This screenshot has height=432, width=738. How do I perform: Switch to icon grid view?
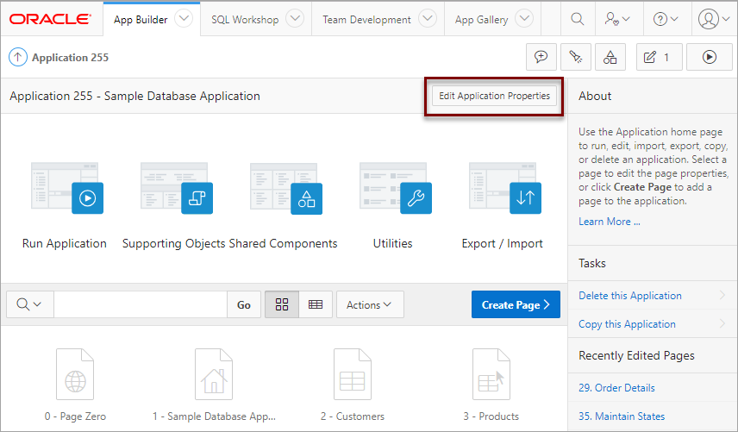click(x=281, y=304)
